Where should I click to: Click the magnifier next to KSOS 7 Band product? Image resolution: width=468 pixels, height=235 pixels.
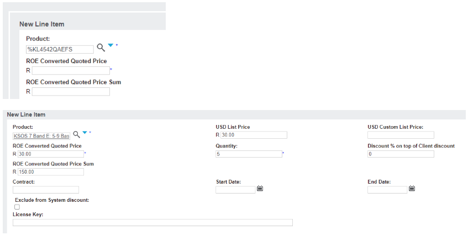76,134
